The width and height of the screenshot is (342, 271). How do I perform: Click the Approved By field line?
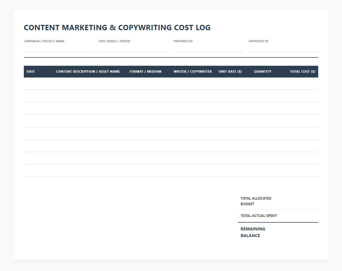[283, 48]
